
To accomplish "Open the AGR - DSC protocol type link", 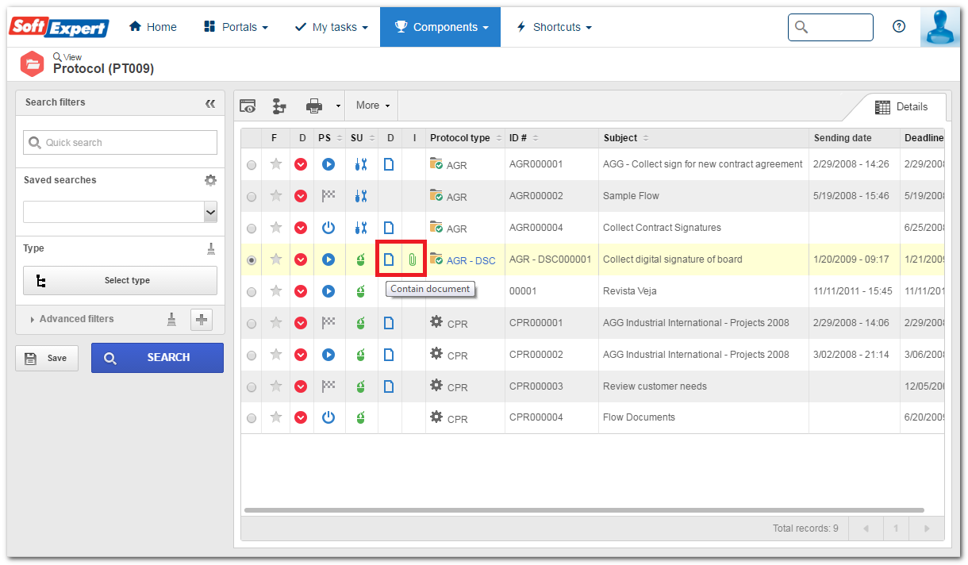I will [x=471, y=260].
